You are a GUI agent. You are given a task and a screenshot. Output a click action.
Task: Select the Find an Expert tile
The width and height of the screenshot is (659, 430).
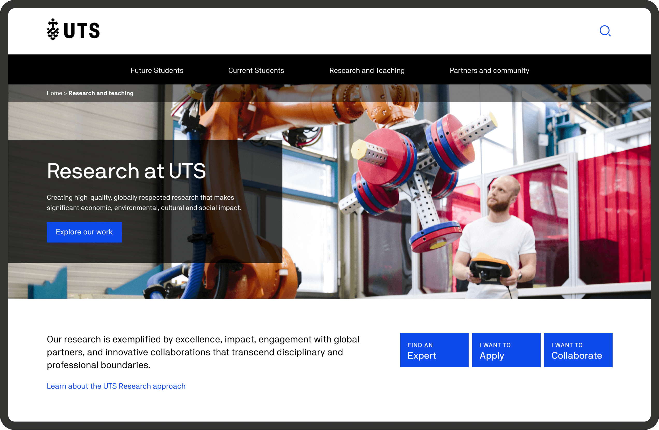coord(434,350)
